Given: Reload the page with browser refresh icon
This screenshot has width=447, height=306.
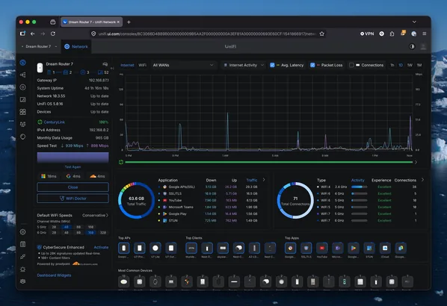Looking at the screenshot, I should coord(53,34).
